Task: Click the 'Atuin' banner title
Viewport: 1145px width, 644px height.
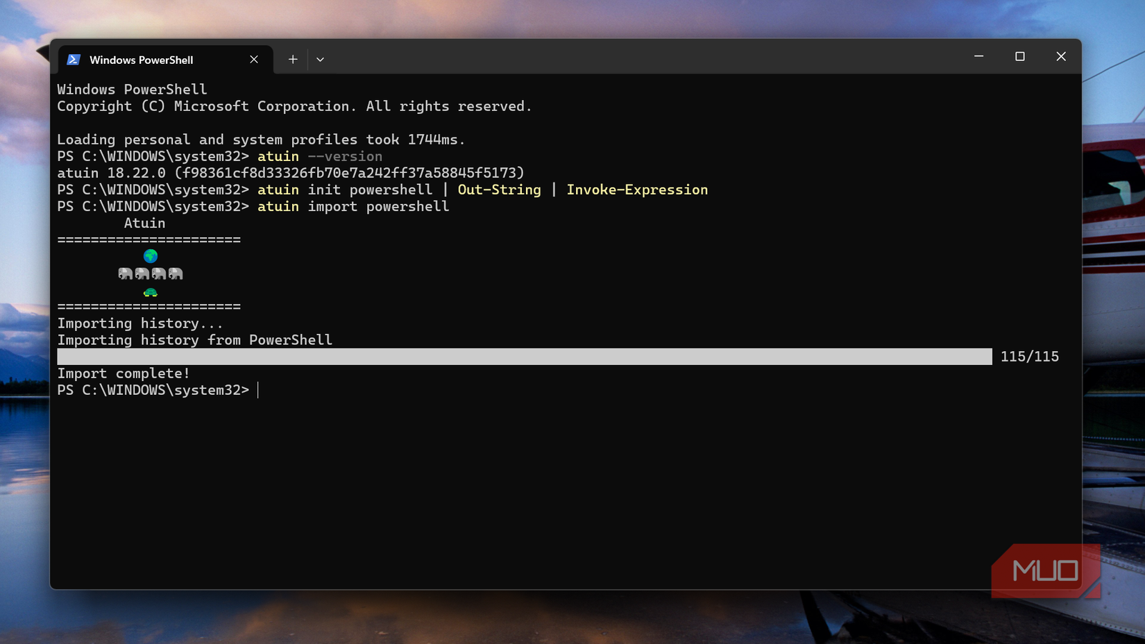Action: tap(144, 223)
